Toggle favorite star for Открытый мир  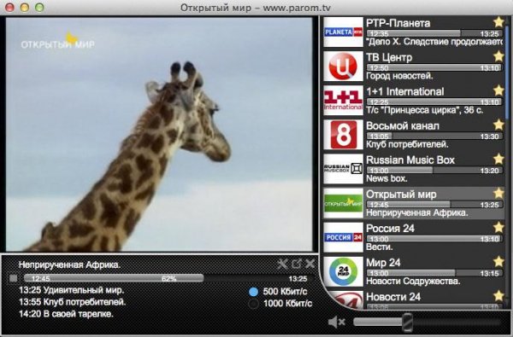click(498, 194)
